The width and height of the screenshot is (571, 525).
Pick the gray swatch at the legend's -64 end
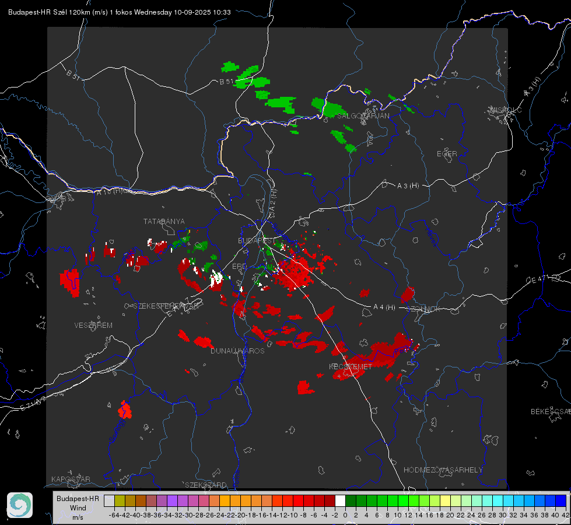tap(109, 501)
